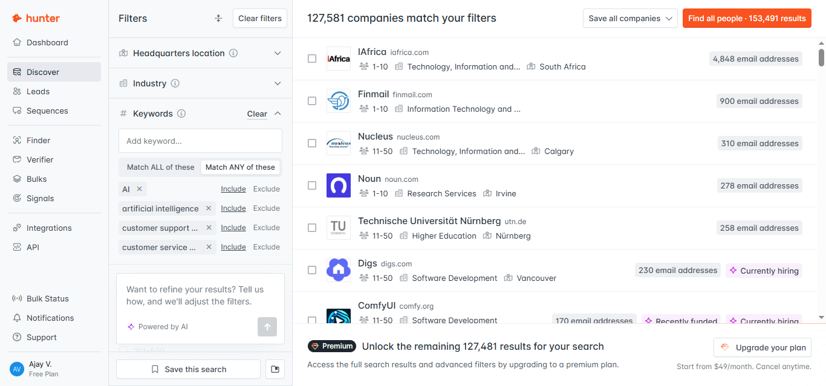Click Keywords info icon
Screen dimensions: 826x386
(181, 114)
